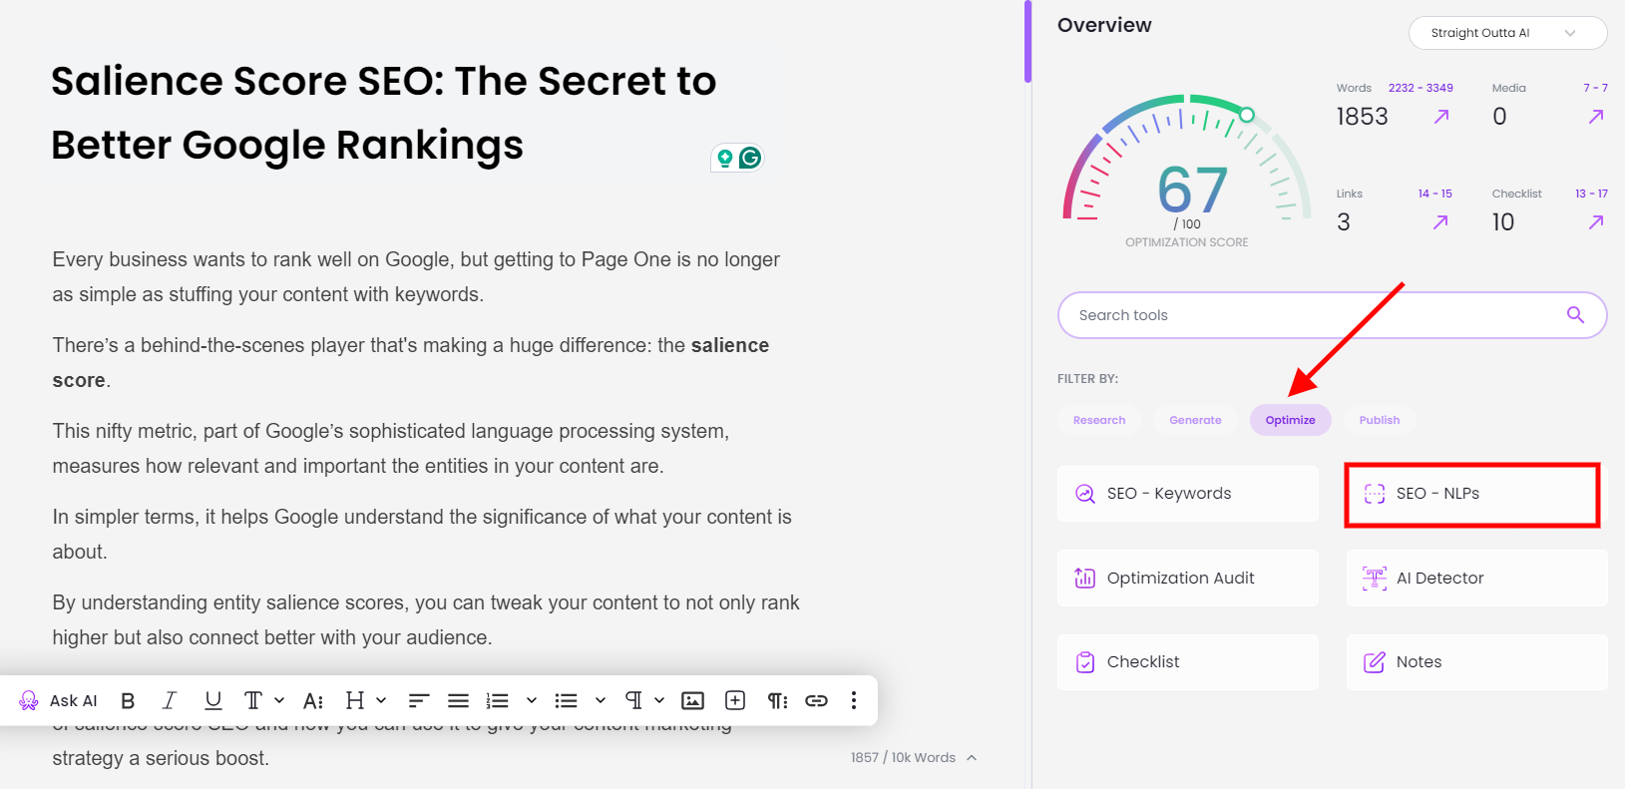Click the Links metric arrow
Image resolution: width=1625 pixels, height=789 pixels.
(x=1440, y=222)
